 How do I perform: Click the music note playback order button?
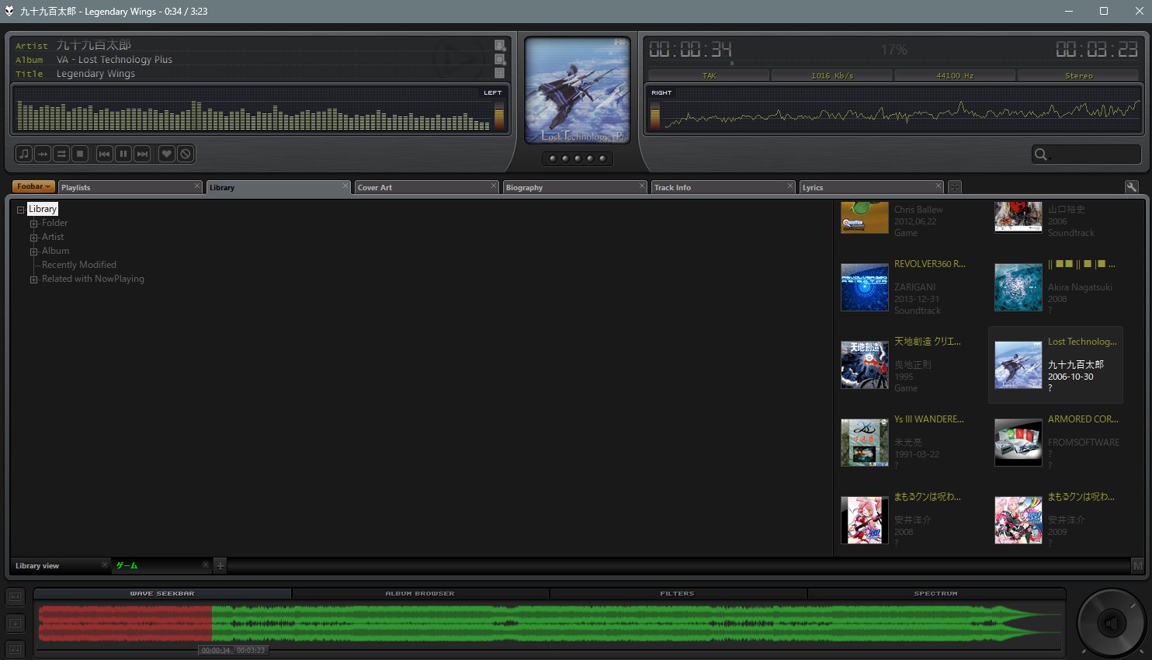pos(24,154)
